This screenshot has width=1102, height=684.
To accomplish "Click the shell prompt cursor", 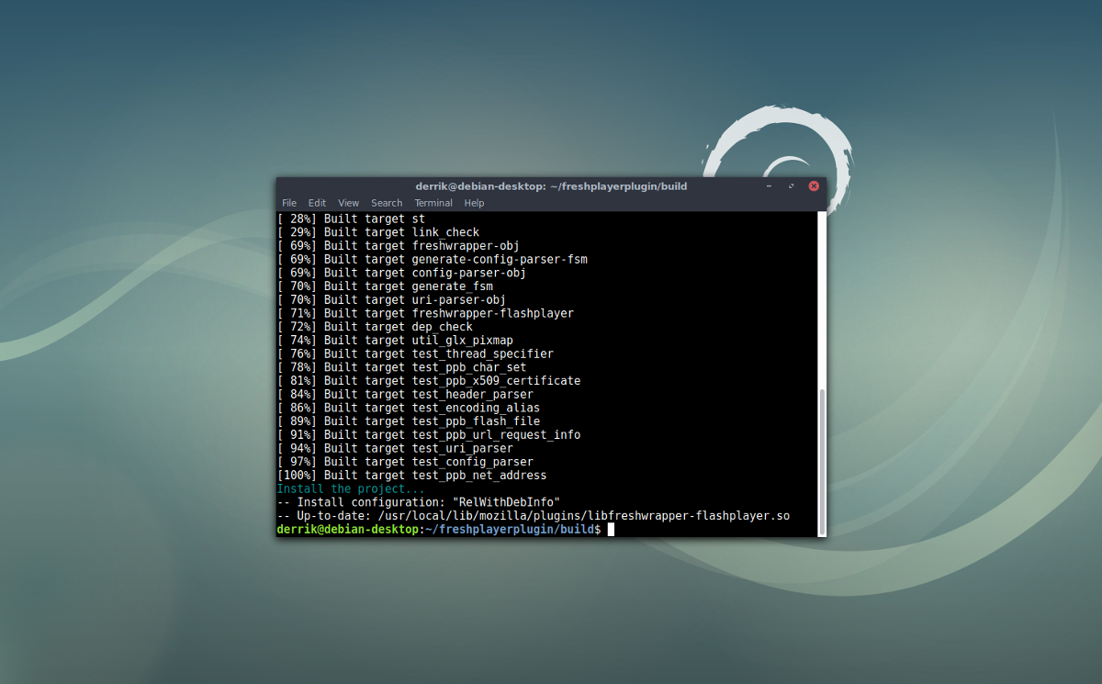I will coord(611,530).
